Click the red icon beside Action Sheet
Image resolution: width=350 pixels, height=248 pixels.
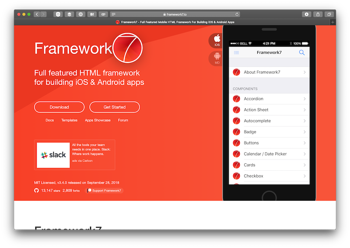coord(236,110)
